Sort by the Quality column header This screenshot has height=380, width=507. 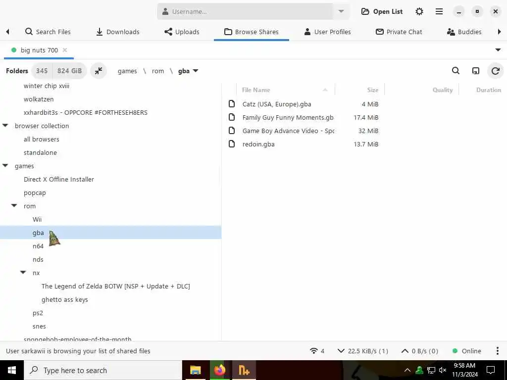422,90
